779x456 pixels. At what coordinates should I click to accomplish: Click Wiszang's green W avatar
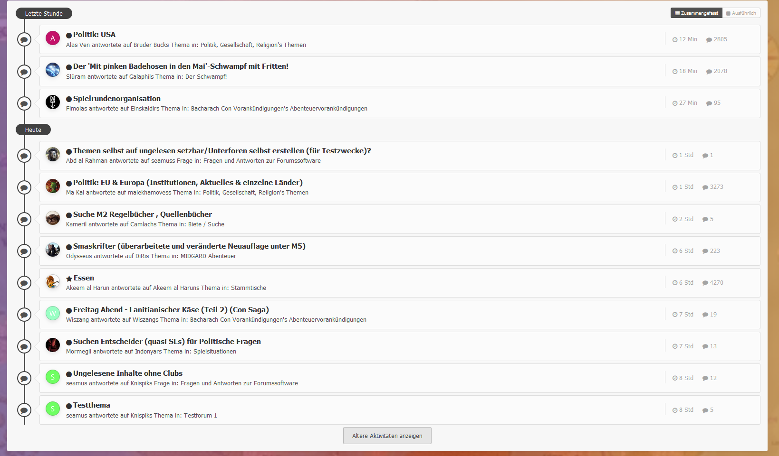point(52,313)
